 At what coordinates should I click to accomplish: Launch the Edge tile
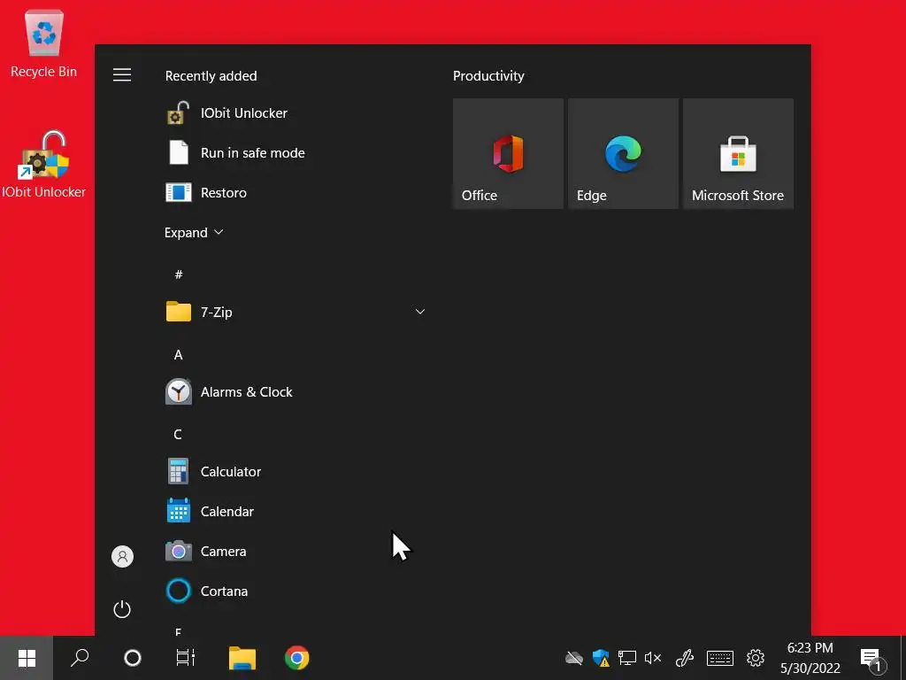(x=623, y=153)
